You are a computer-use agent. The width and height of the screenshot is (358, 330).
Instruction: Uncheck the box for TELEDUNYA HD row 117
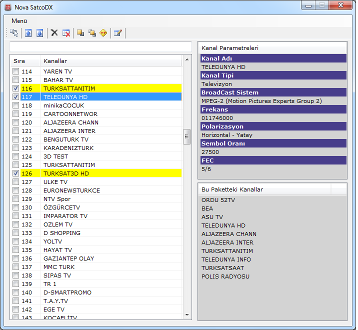click(16, 97)
